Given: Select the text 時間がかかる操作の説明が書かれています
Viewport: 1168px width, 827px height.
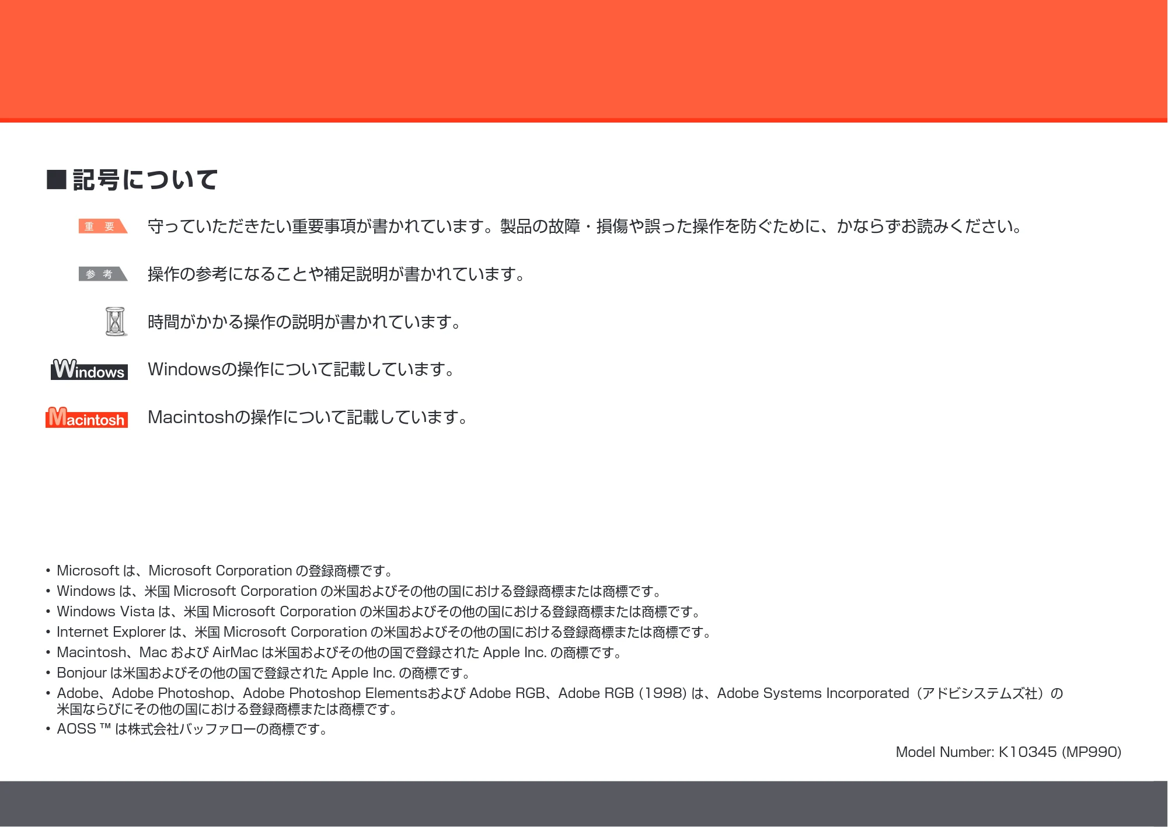Looking at the screenshot, I should click(305, 322).
